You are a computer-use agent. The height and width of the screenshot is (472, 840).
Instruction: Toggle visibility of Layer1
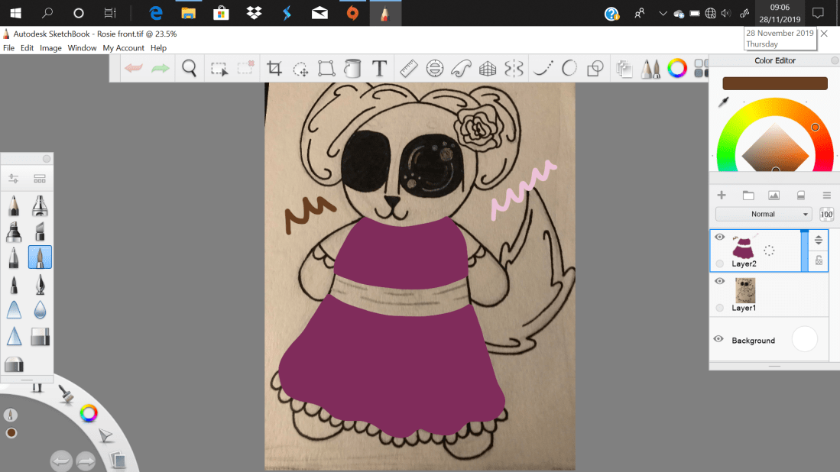[719, 281]
